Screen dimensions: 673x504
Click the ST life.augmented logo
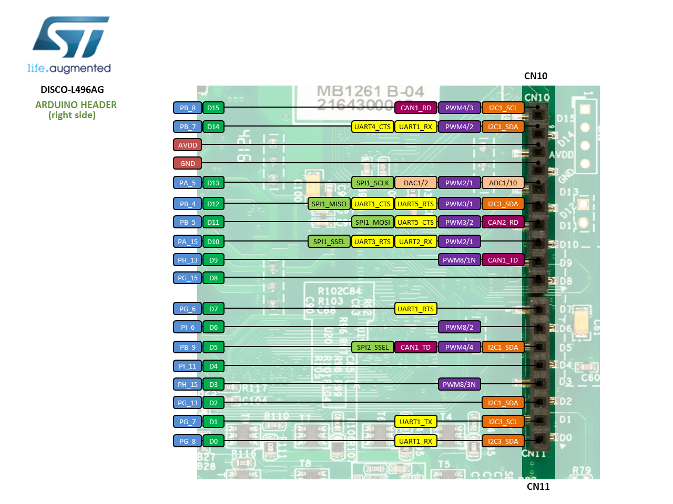70,45
